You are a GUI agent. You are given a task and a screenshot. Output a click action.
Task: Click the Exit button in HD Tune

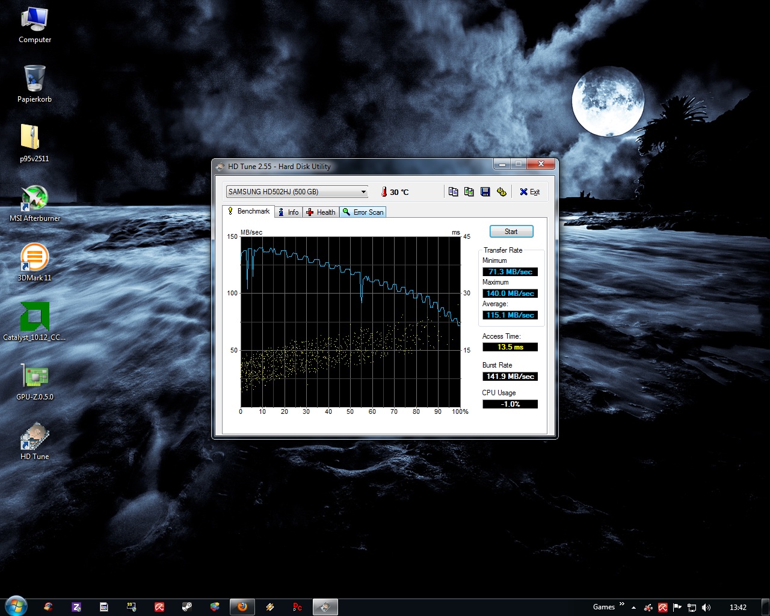530,192
